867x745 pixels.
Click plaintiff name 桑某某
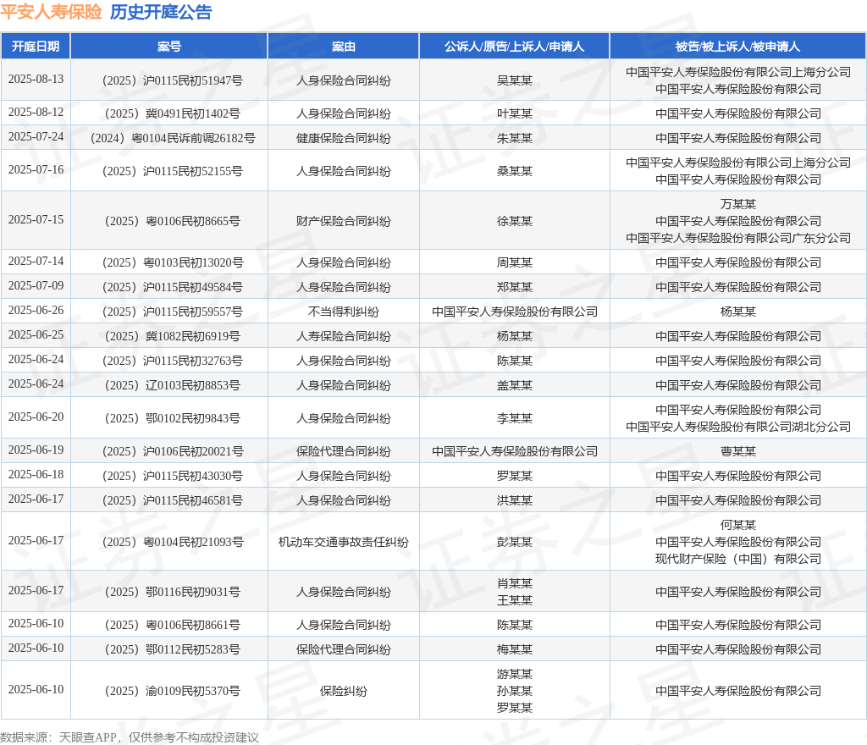(514, 171)
